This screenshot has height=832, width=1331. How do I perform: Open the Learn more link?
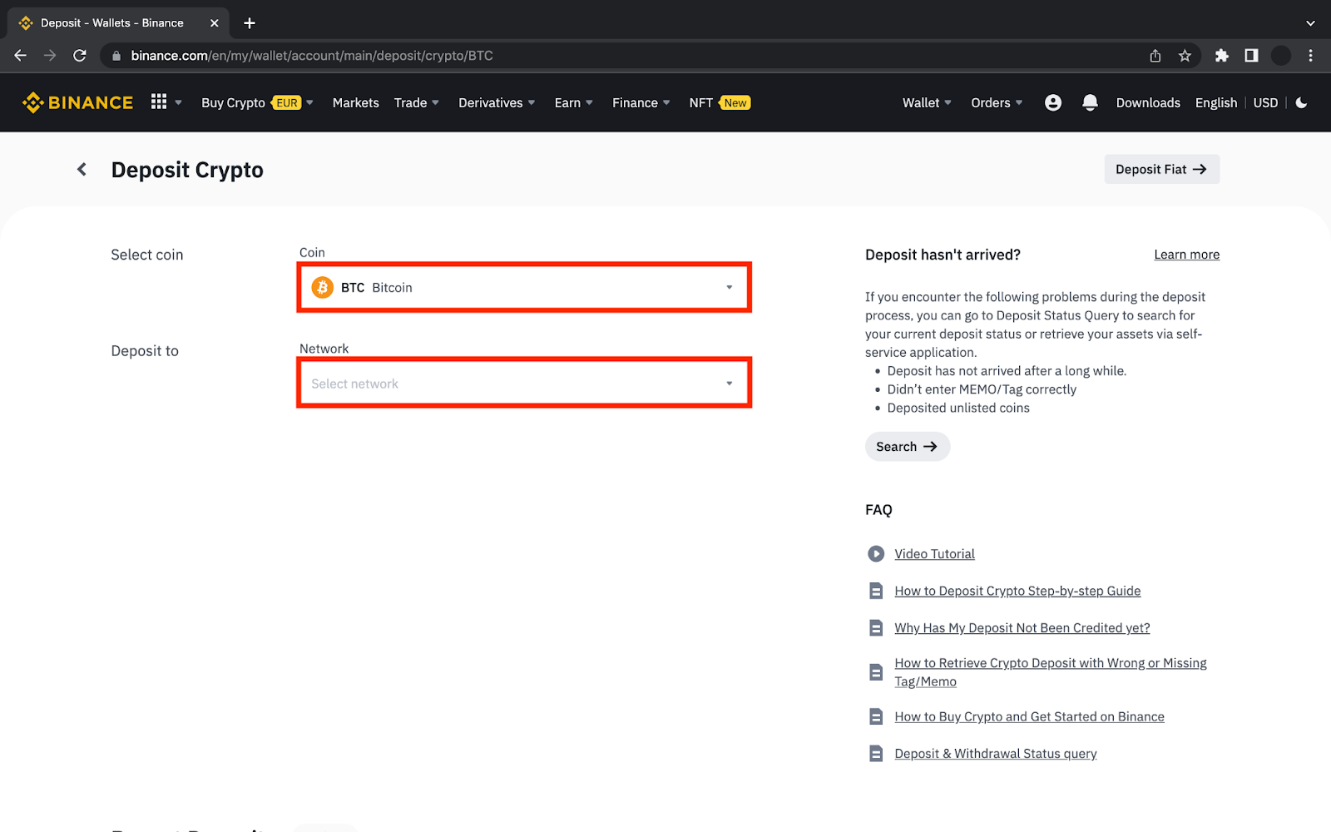[x=1186, y=255]
